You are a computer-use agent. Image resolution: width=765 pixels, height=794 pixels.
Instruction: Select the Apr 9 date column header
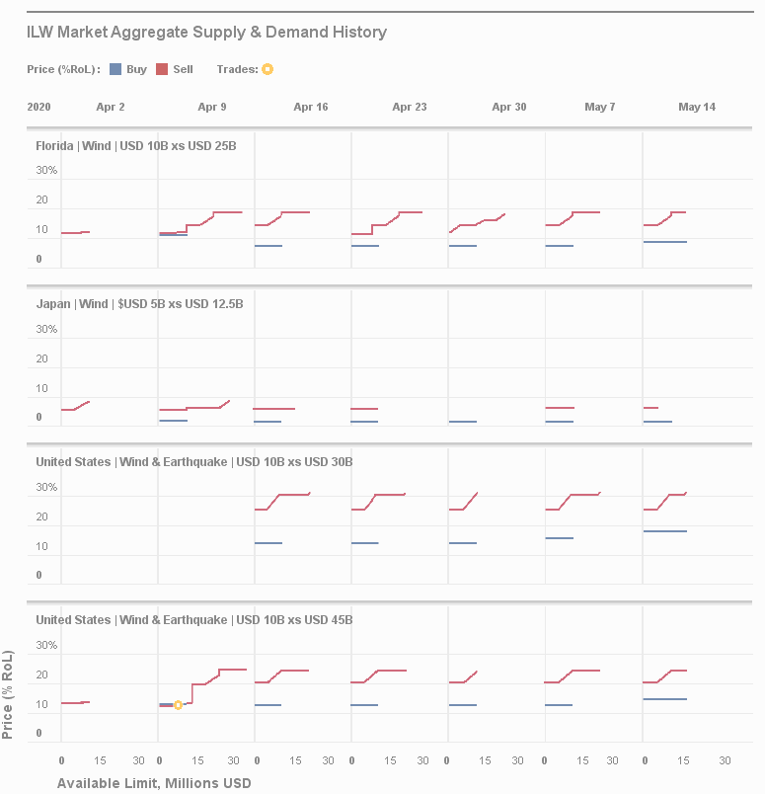(212, 107)
